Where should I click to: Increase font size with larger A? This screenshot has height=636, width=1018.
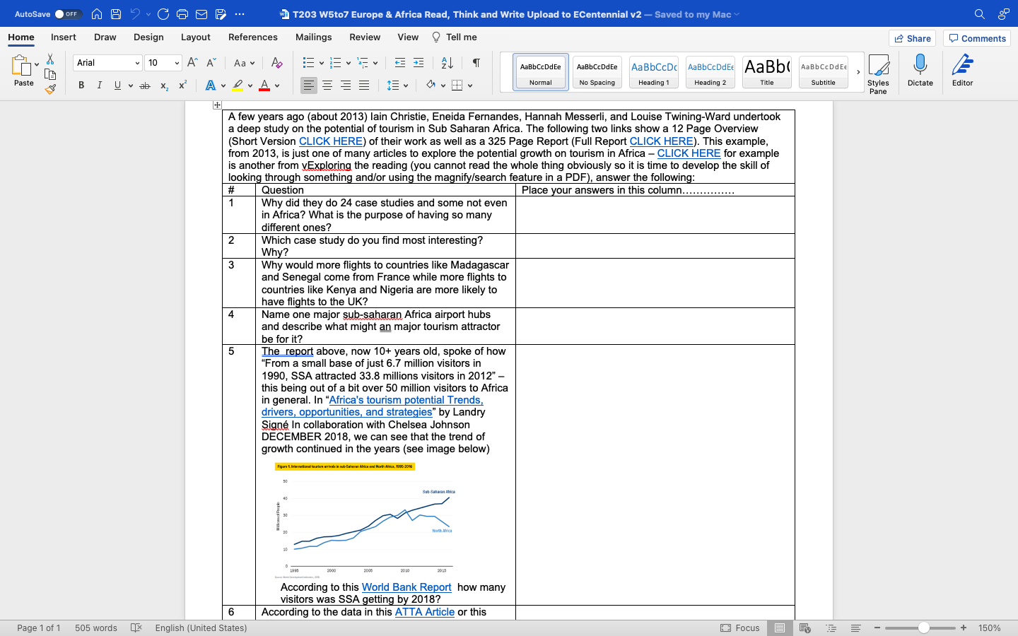(x=192, y=63)
